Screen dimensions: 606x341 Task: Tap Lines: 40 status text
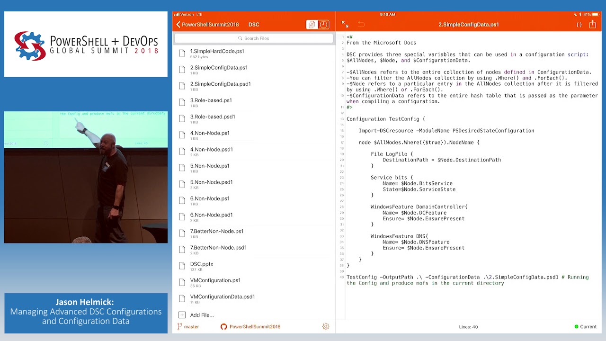pyautogui.click(x=468, y=327)
